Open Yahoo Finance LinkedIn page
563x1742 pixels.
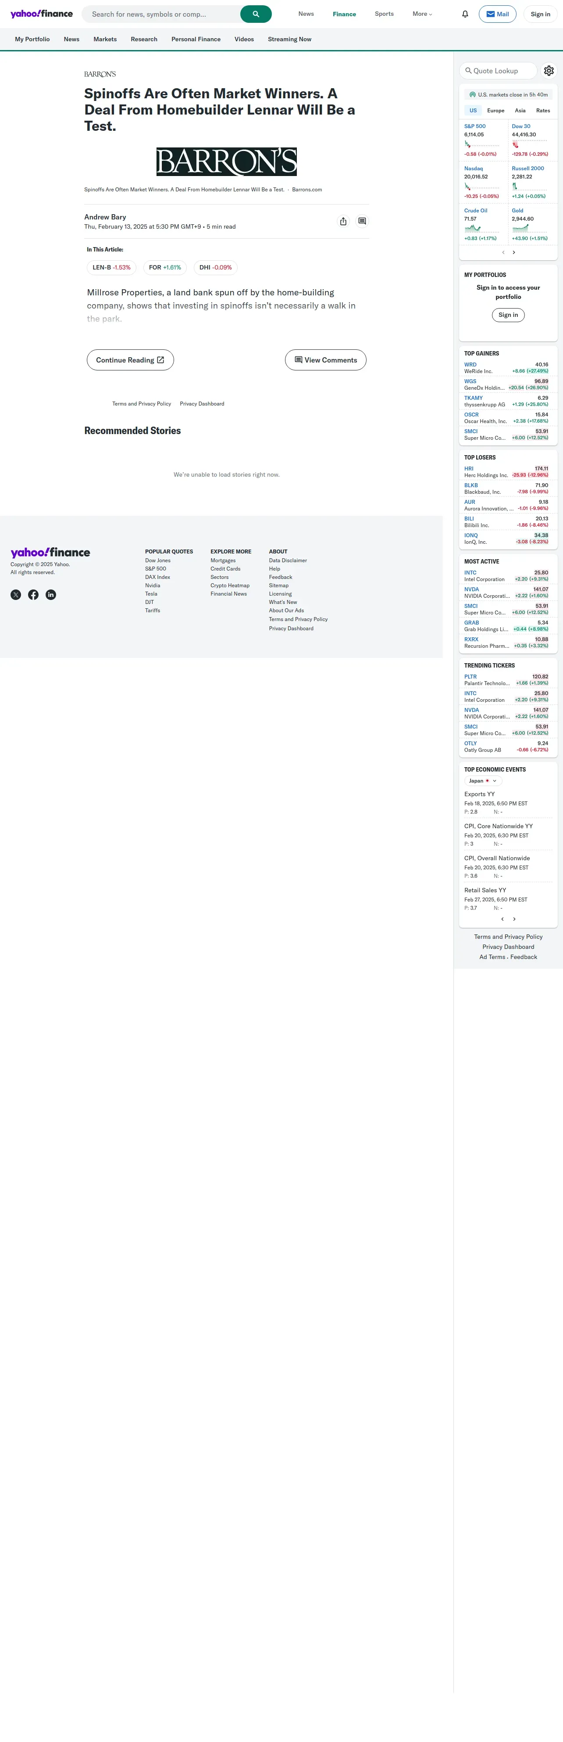51,594
